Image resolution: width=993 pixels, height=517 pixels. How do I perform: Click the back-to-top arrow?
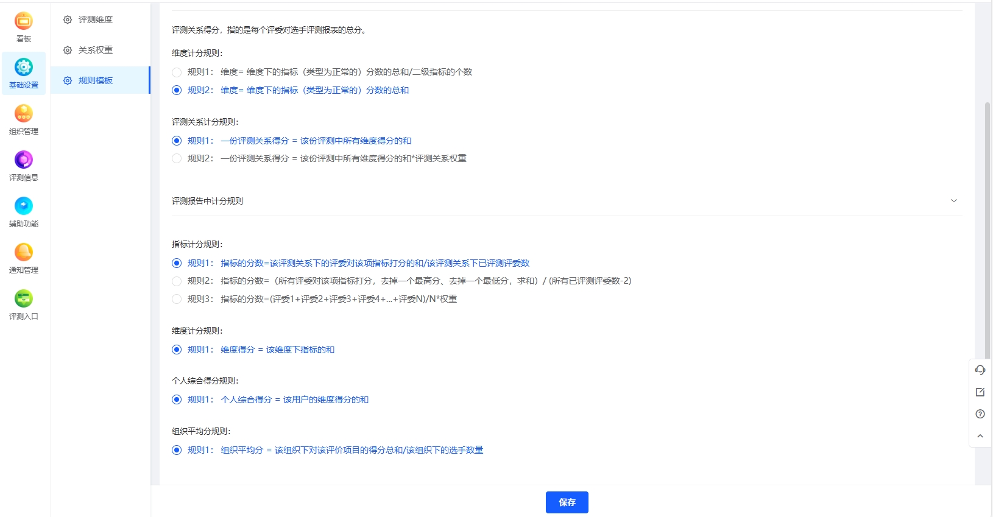[x=980, y=436]
